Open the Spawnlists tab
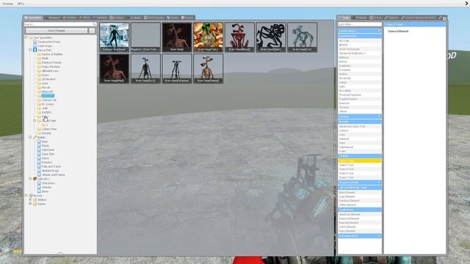Viewport: 470px width, 264px height. point(33,18)
